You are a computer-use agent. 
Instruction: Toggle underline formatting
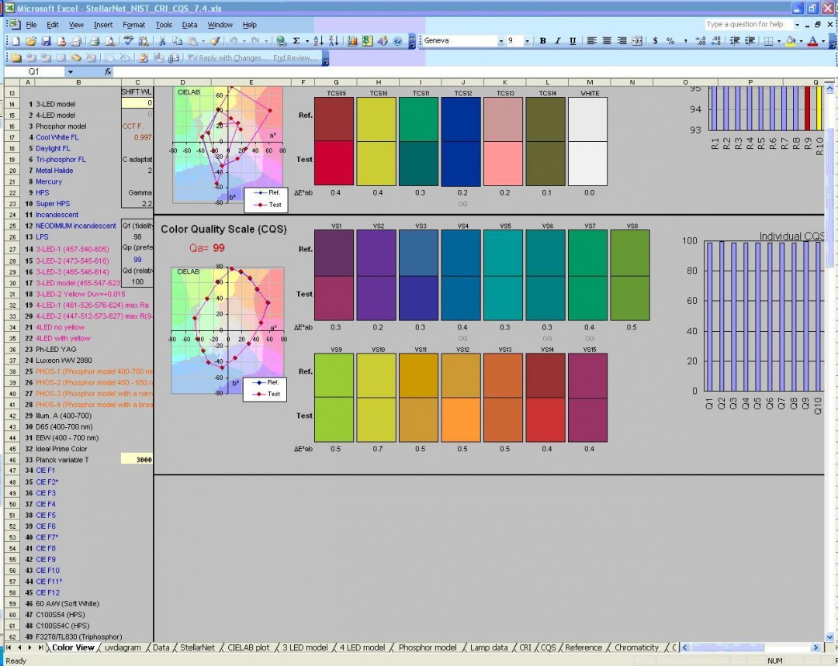[x=573, y=40]
